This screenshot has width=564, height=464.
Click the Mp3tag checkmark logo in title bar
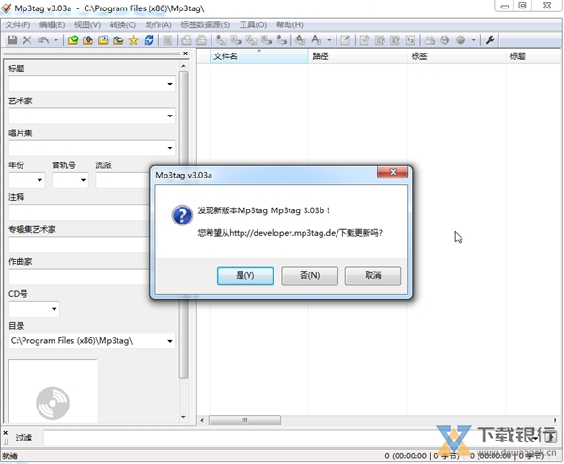click(x=7, y=8)
